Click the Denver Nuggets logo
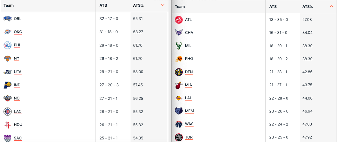The image size is (337, 142). [x=179, y=72]
